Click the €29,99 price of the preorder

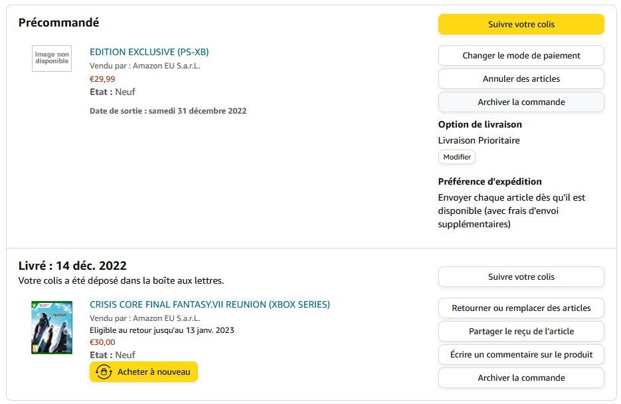click(102, 79)
